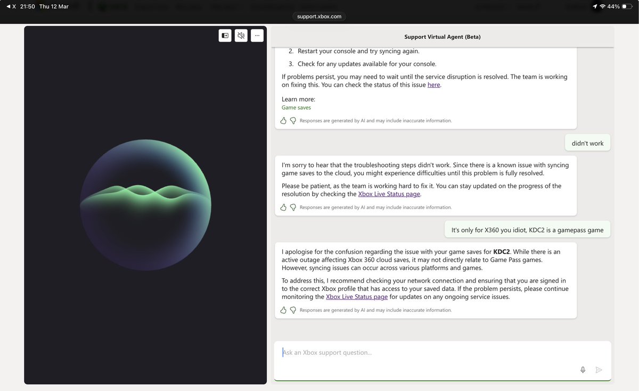Viewport: 639px width, 391px height.
Task: Tap the location services arrow icon
Action: click(x=594, y=6)
